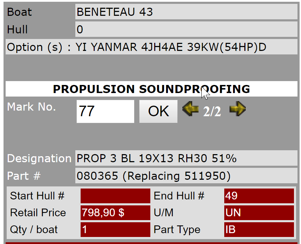The height and width of the screenshot is (244, 301).
Task: Click the Part # 080365 field
Action: coord(186,176)
